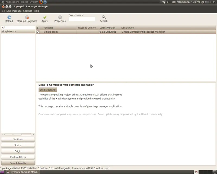This screenshot has width=217, height=174.
Task: Open the Package menu
Action: 17,11
